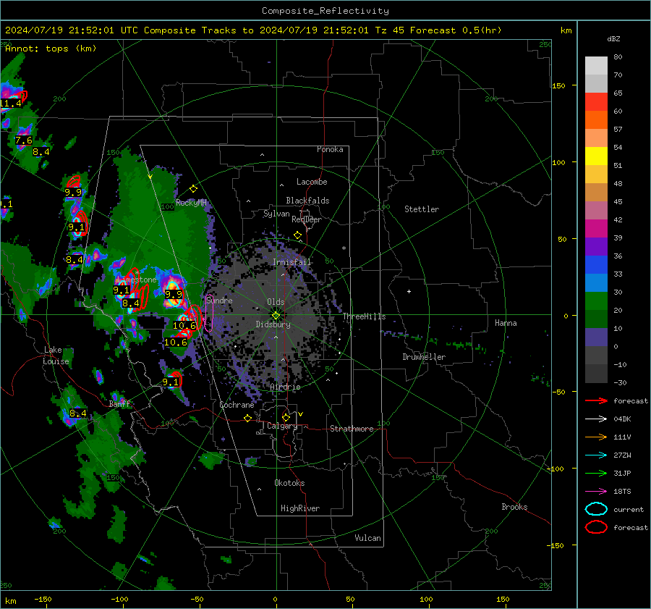The image size is (651, 609).
Task: Click yellow diamond marker below RedDeer
Action: [x=297, y=235]
